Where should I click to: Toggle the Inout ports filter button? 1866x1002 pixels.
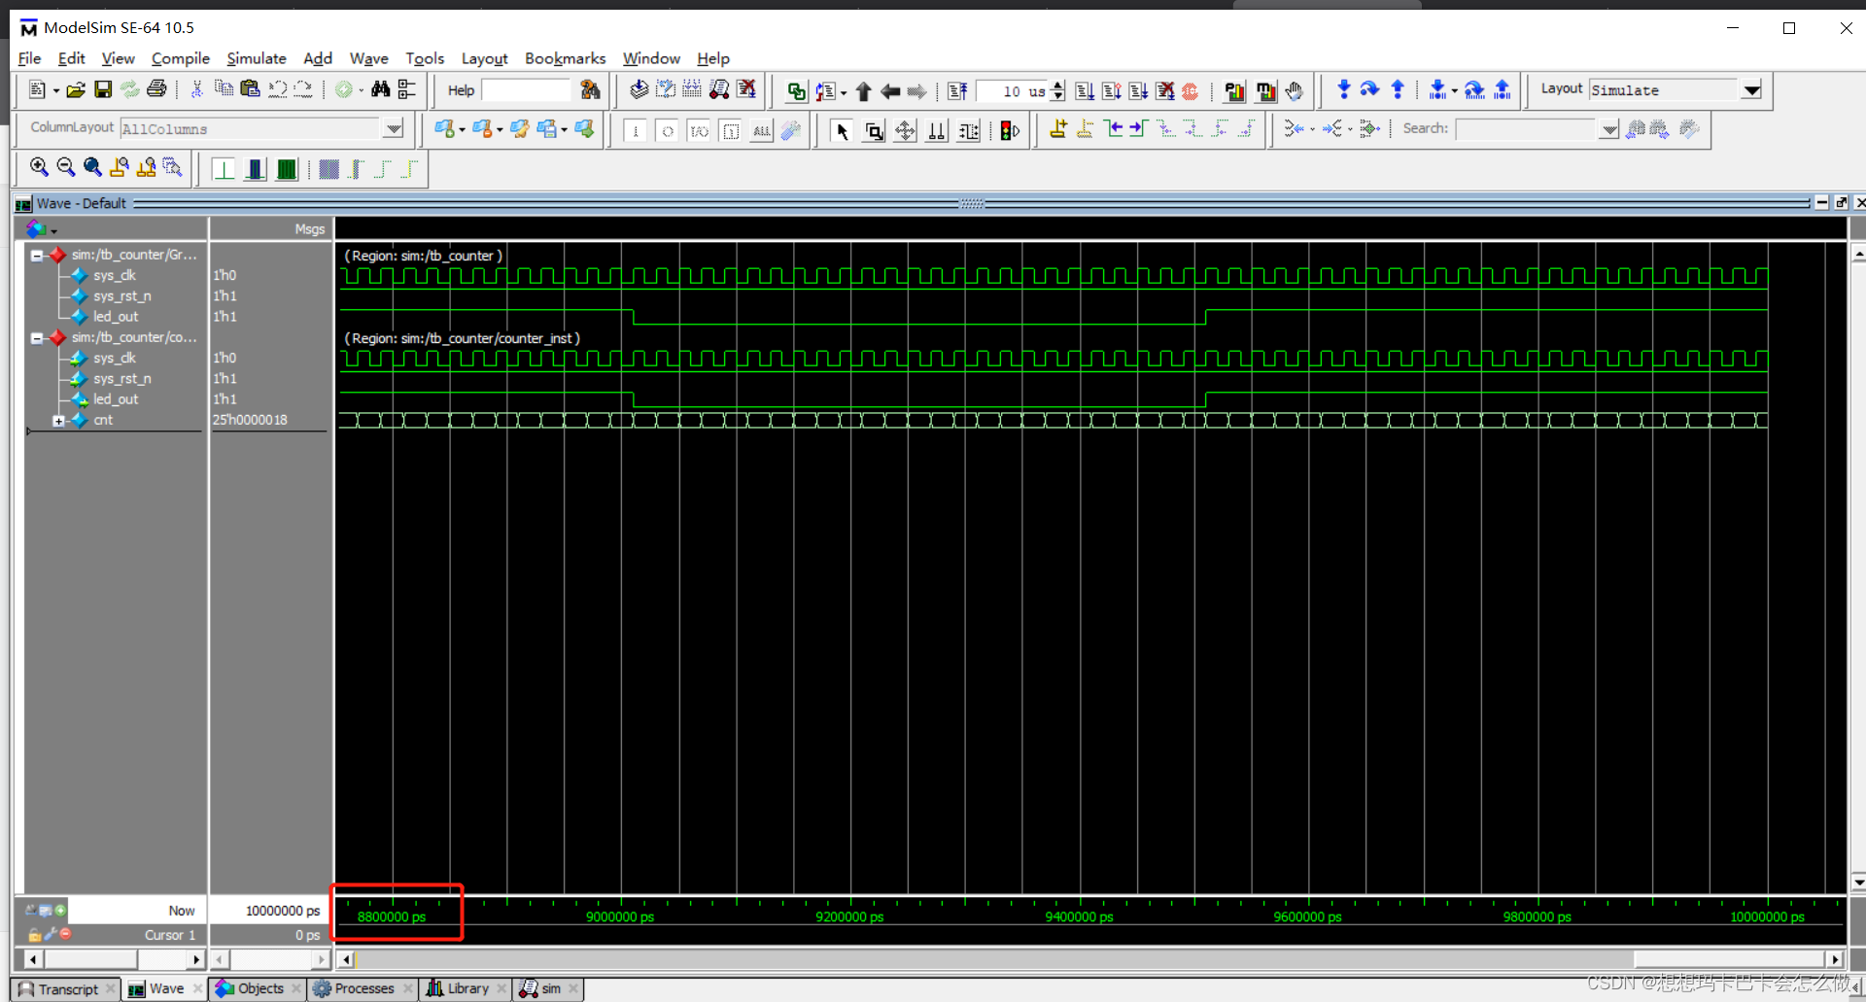(x=699, y=130)
